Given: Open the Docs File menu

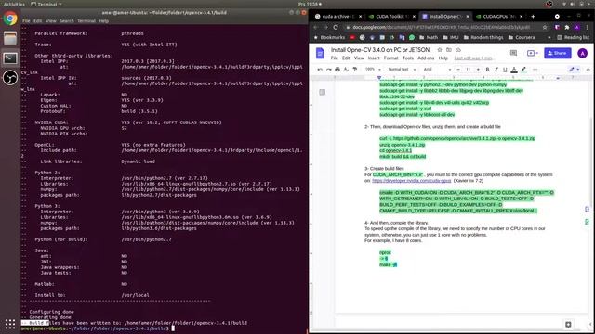Looking at the screenshot, I should point(334,58).
